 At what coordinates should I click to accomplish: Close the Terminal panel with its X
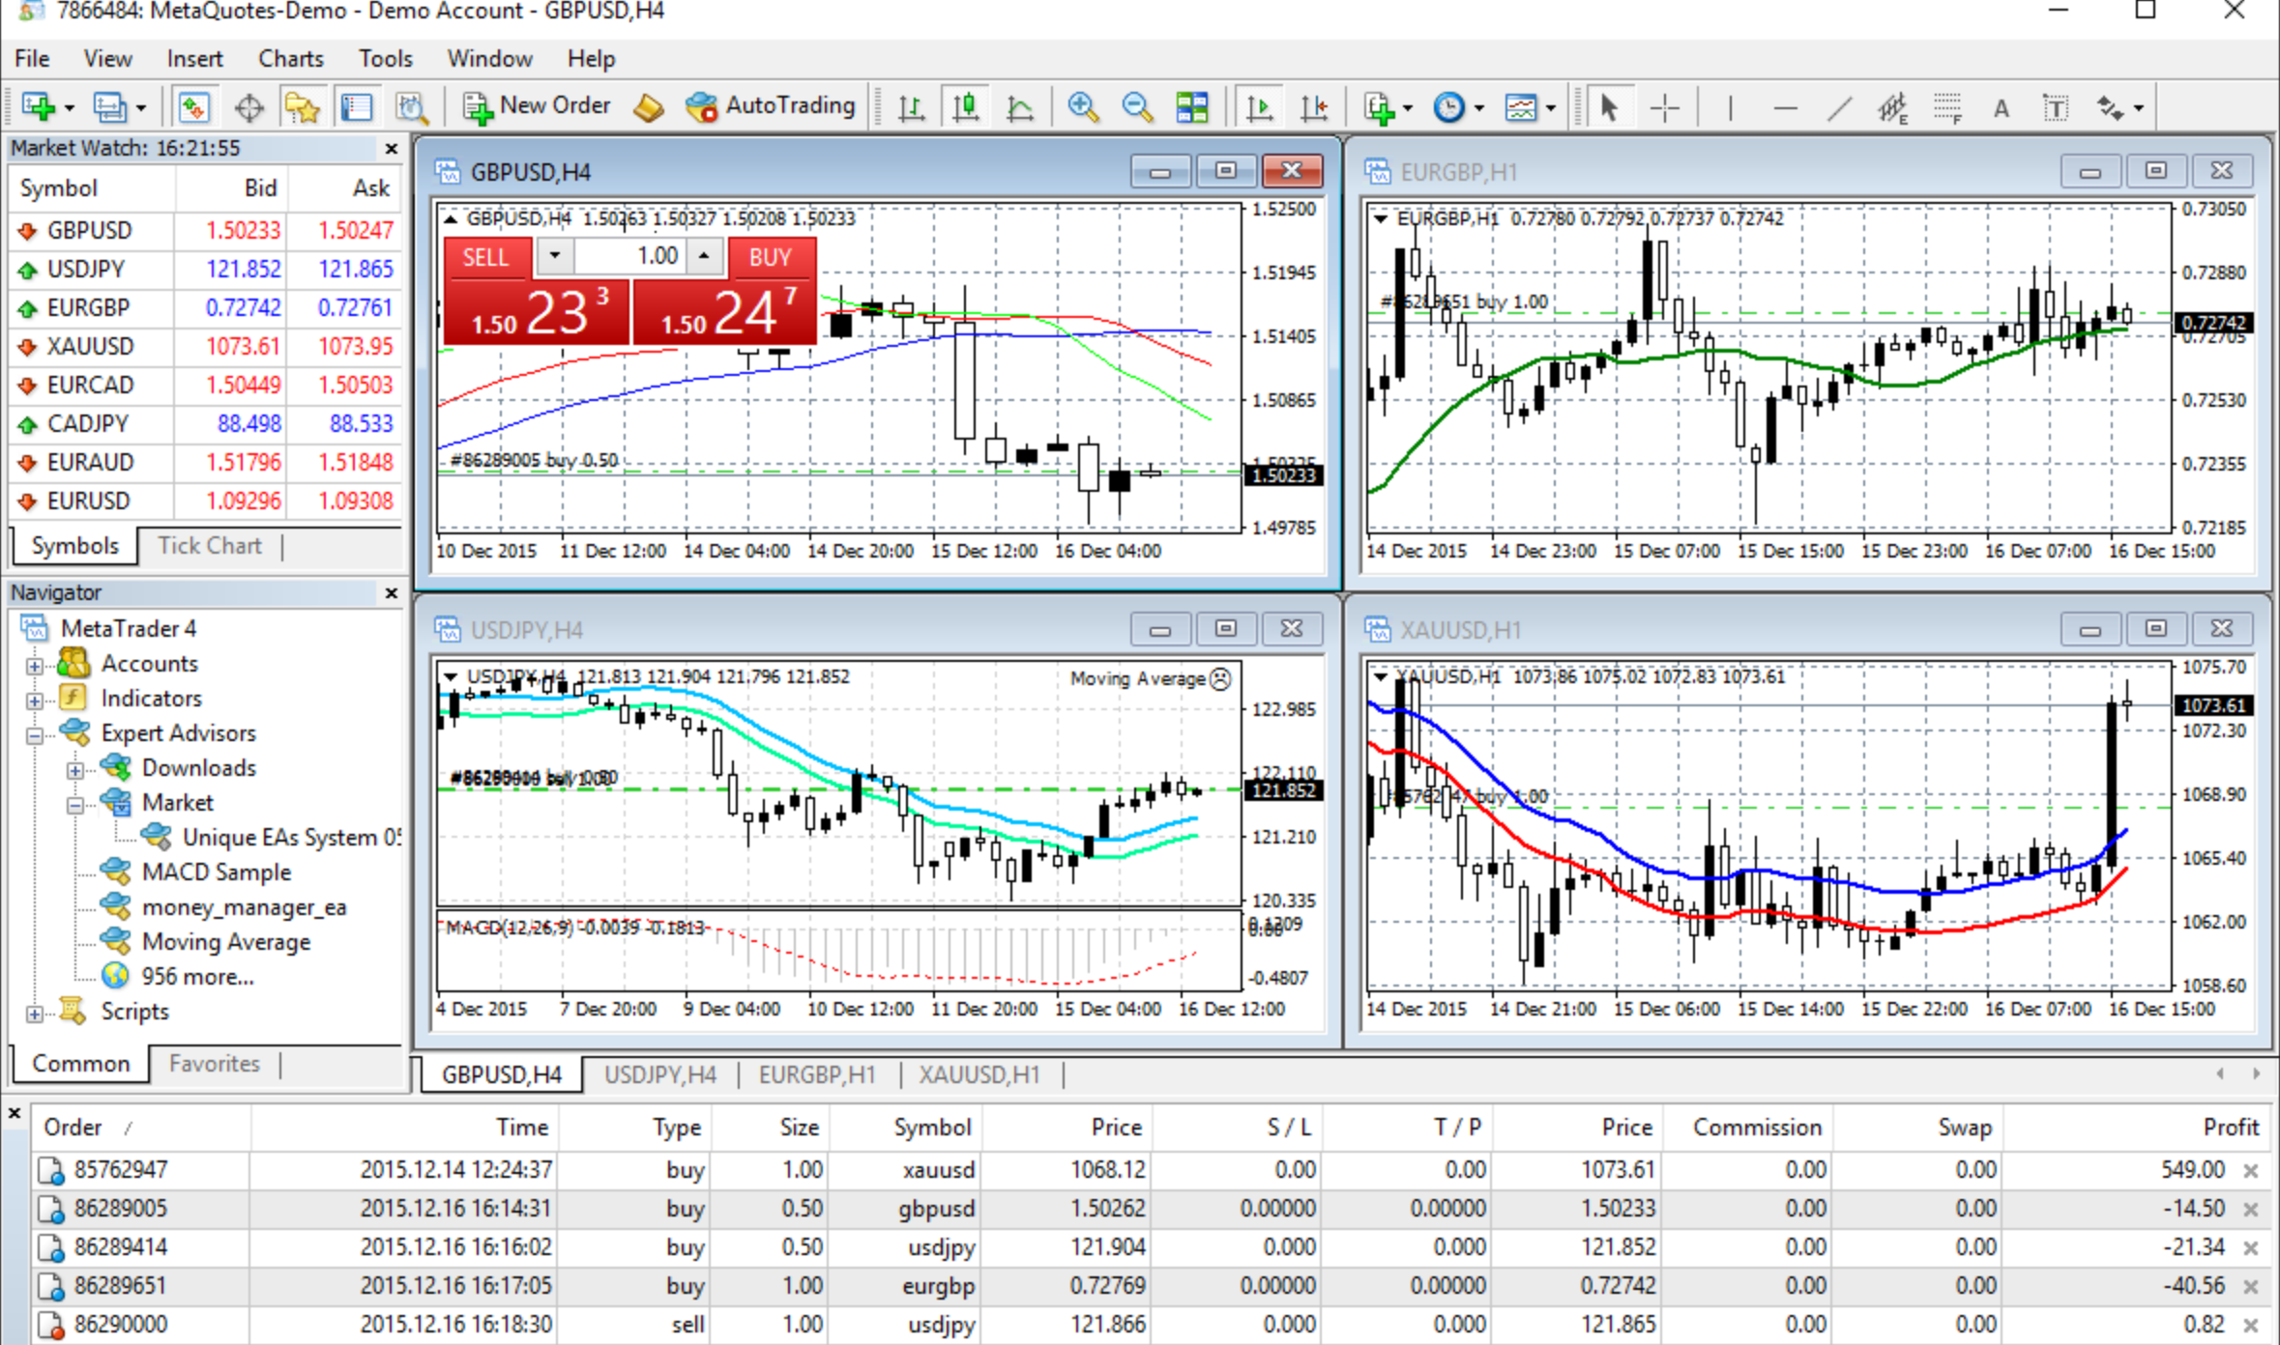(15, 1113)
